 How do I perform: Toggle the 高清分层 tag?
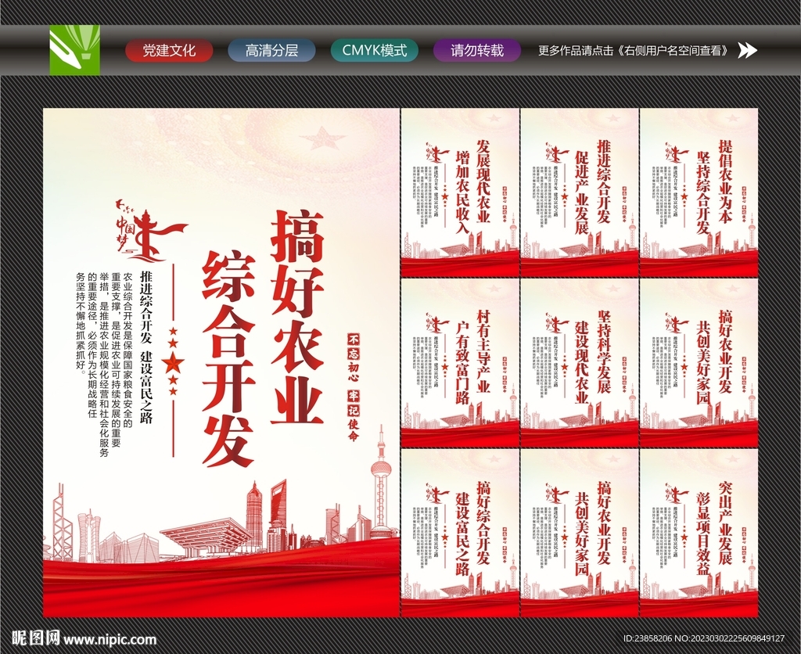(x=270, y=49)
